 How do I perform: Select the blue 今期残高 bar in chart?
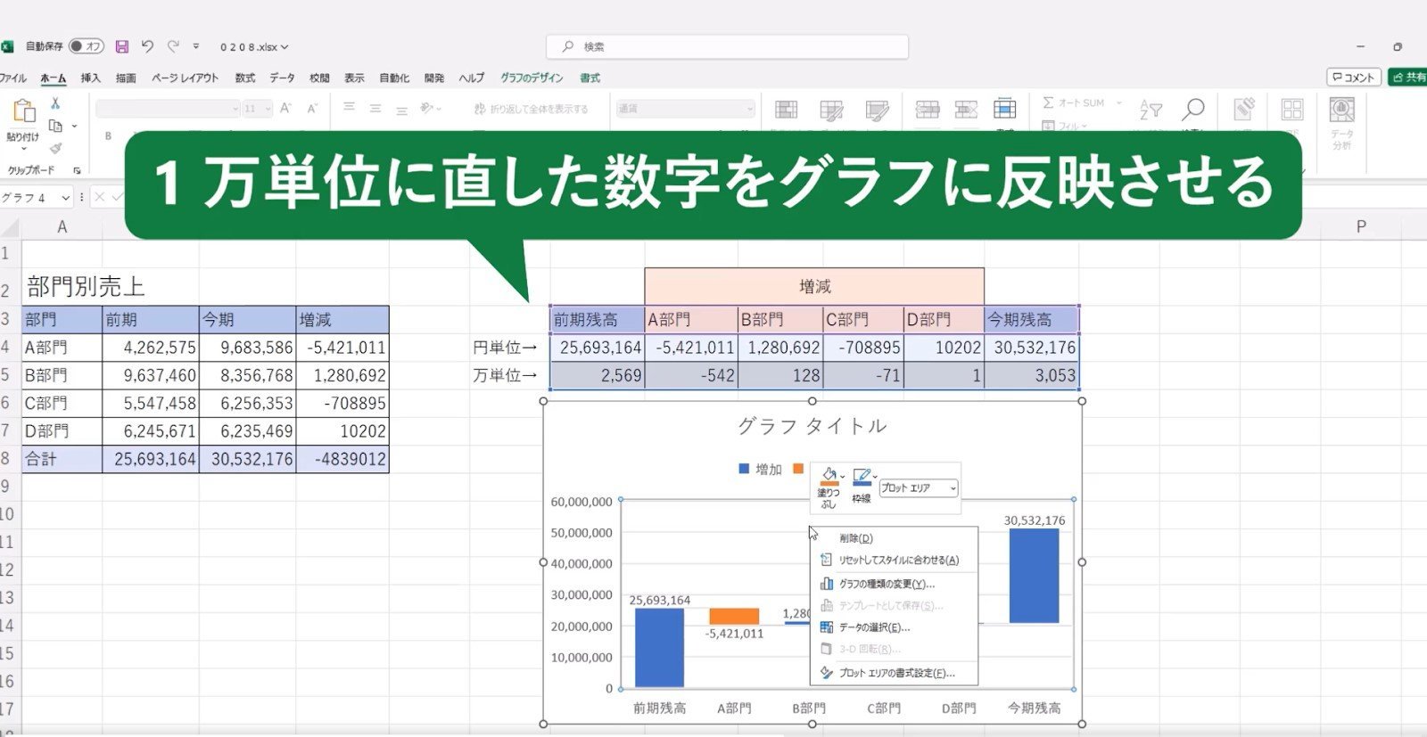point(1034,576)
